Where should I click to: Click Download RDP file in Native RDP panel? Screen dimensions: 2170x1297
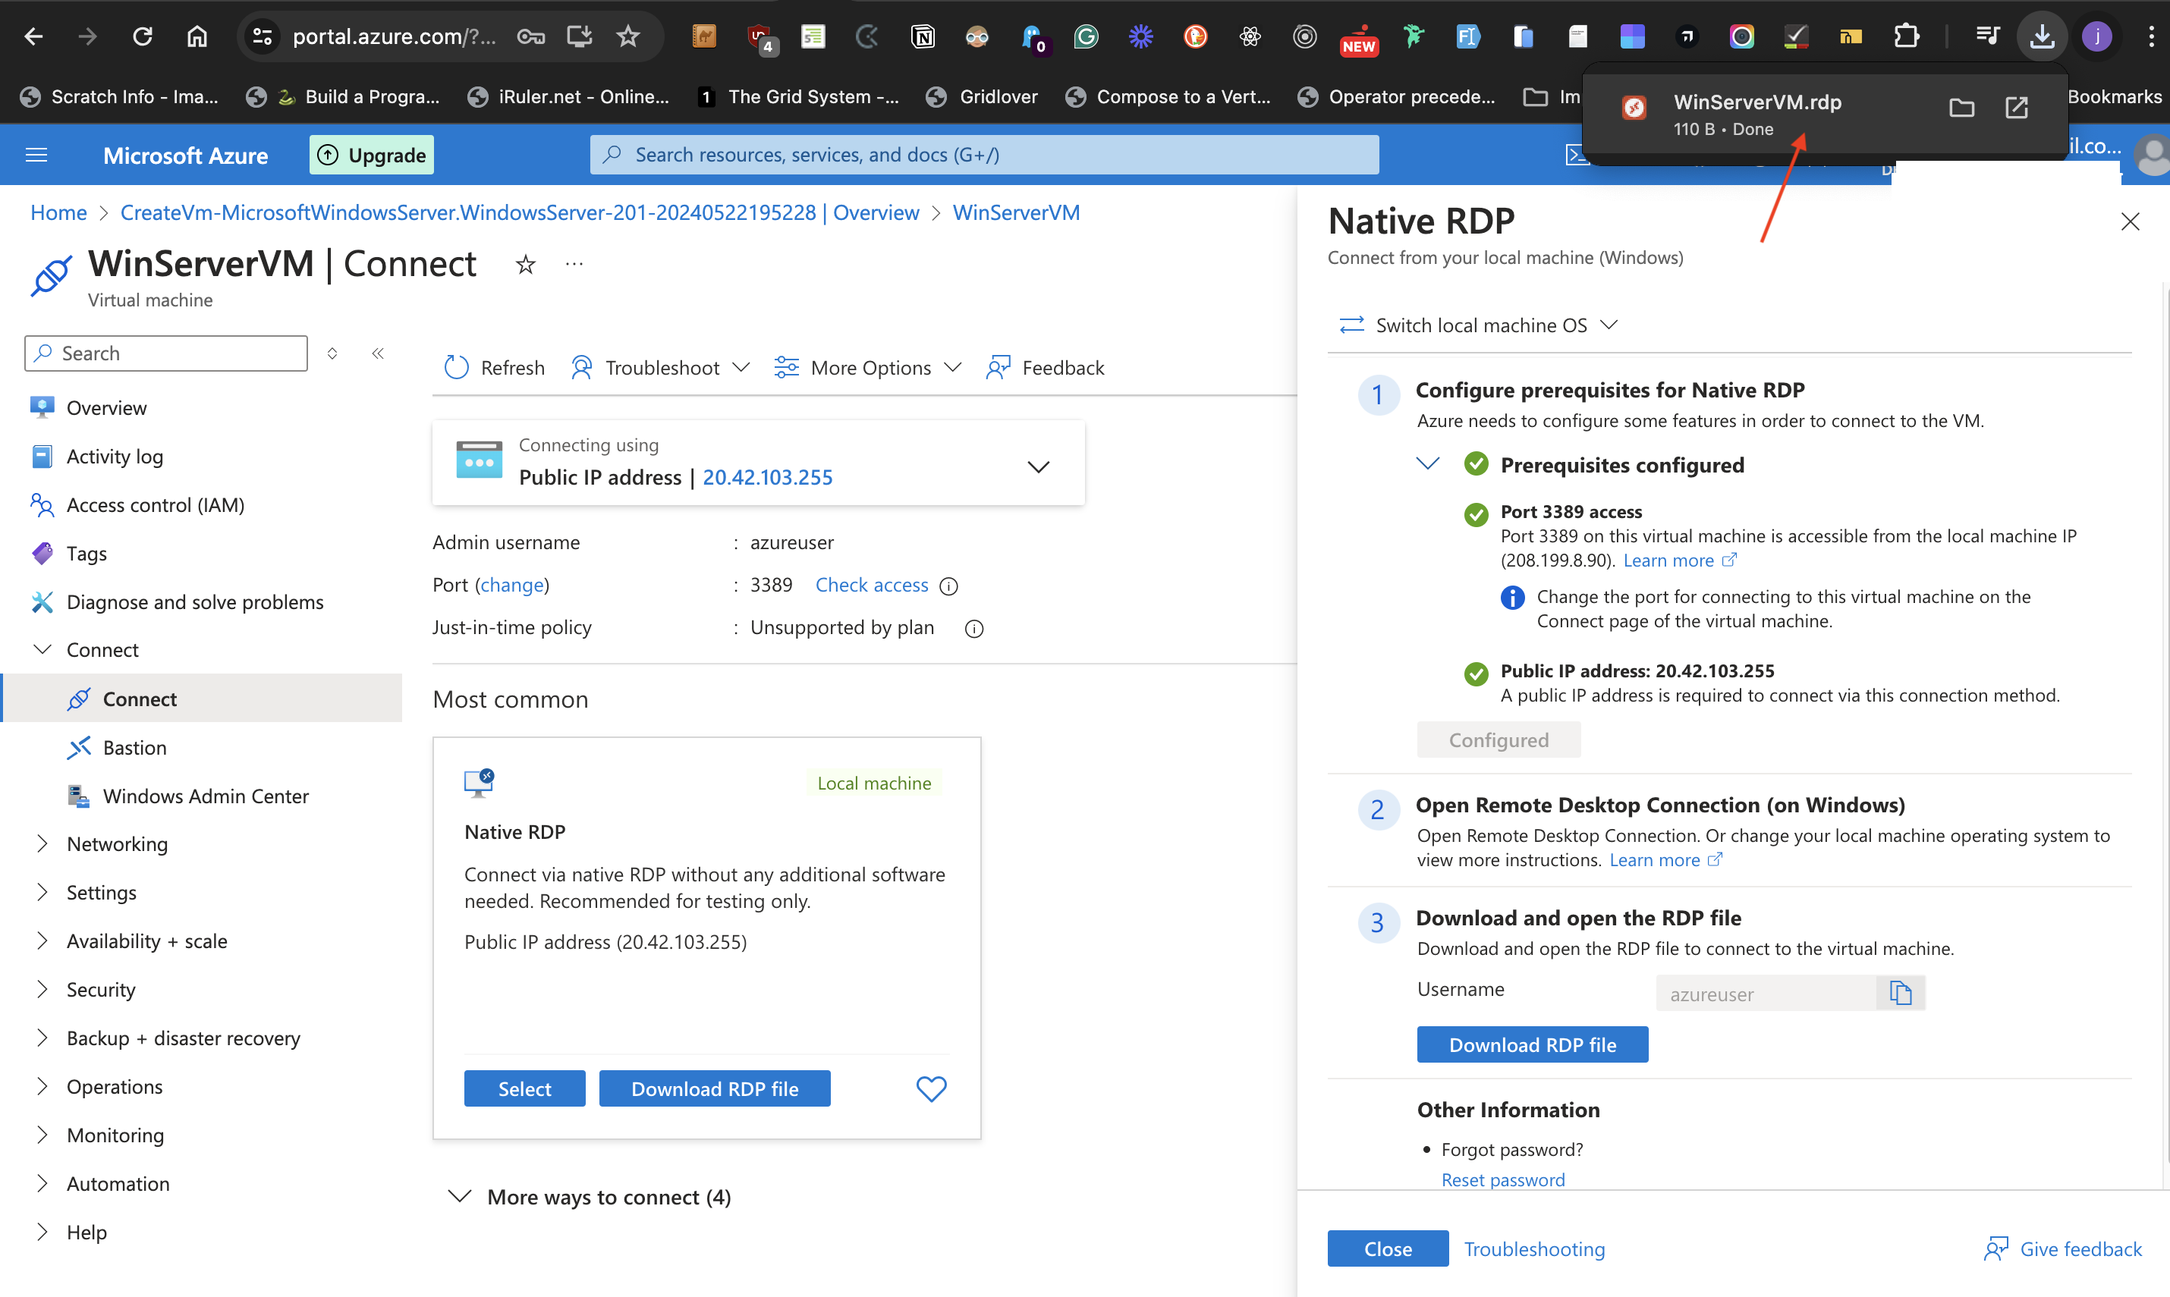[x=1532, y=1044]
